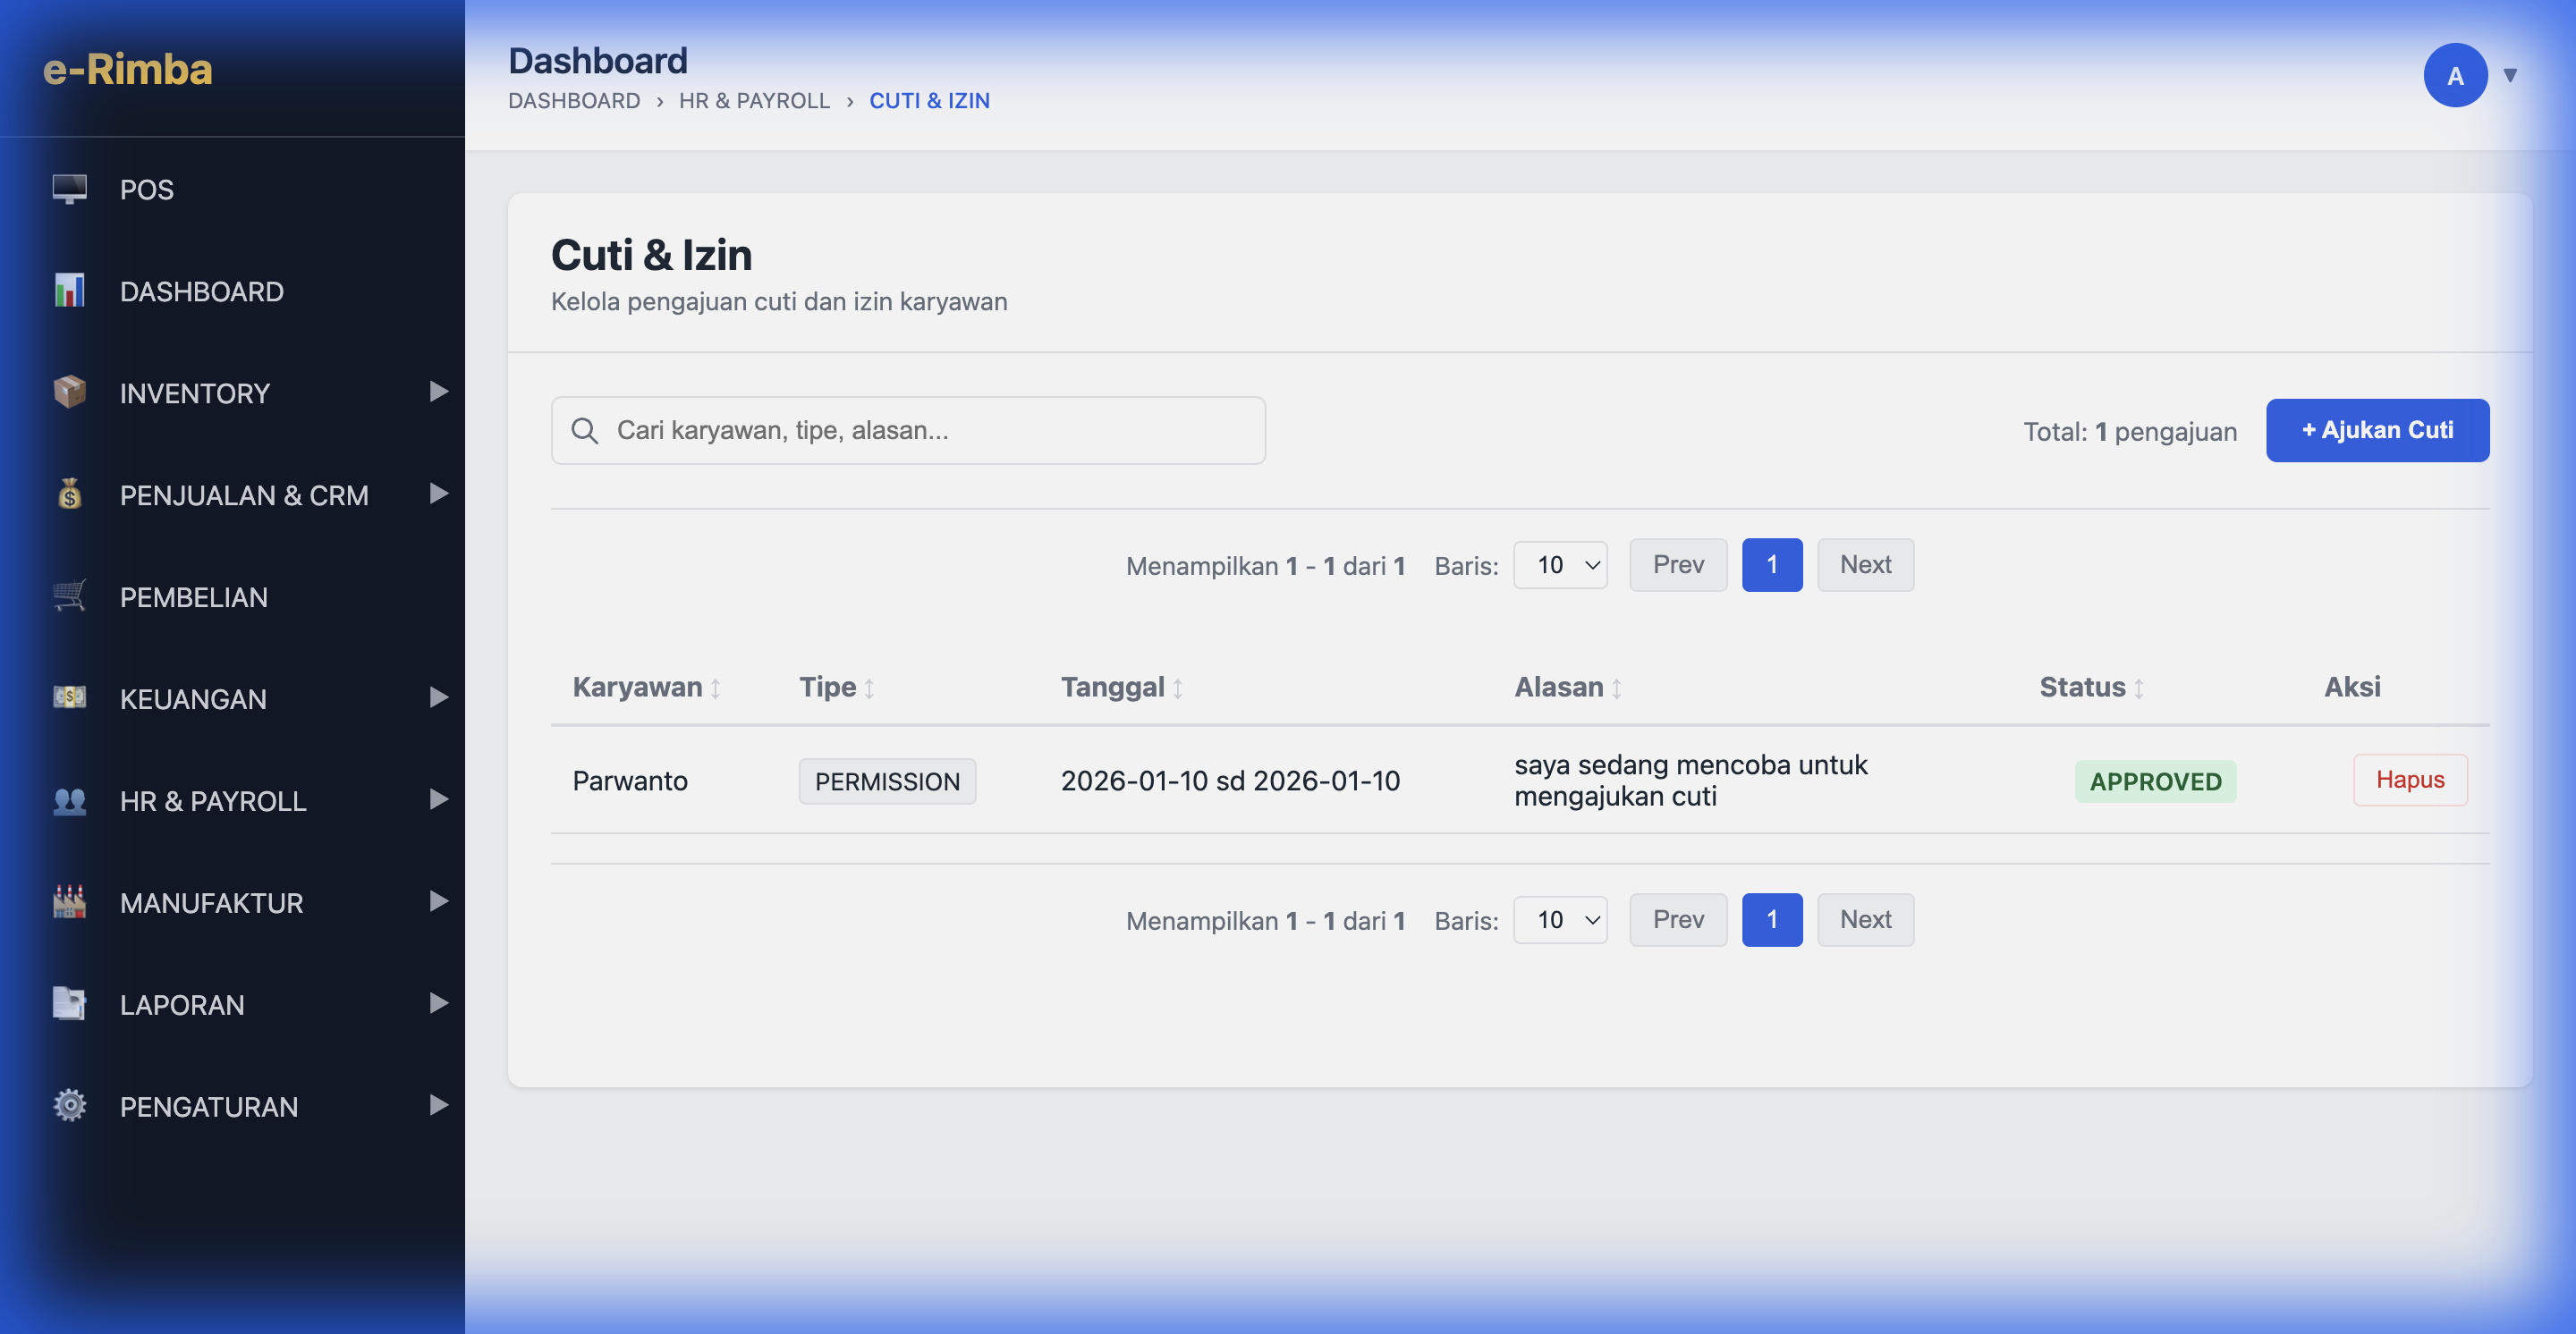This screenshot has height=1334, width=2576.
Task: Open user account dropdown arrow
Action: click(x=2509, y=75)
